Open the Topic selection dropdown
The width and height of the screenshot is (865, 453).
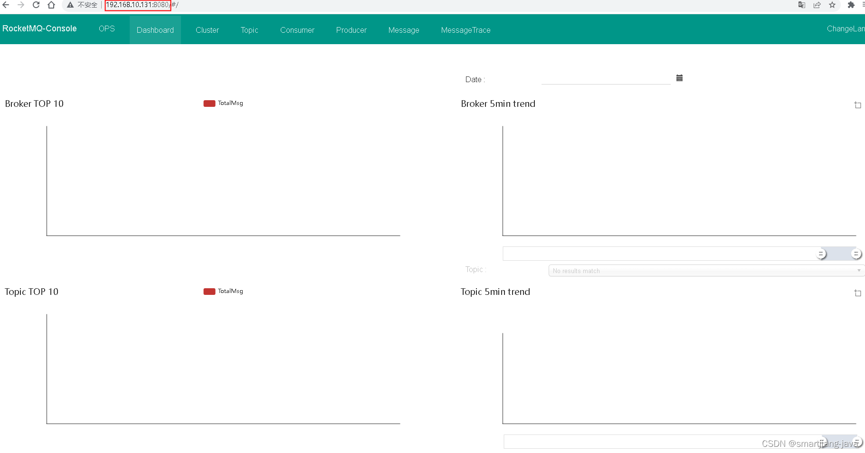[x=706, y=271]
